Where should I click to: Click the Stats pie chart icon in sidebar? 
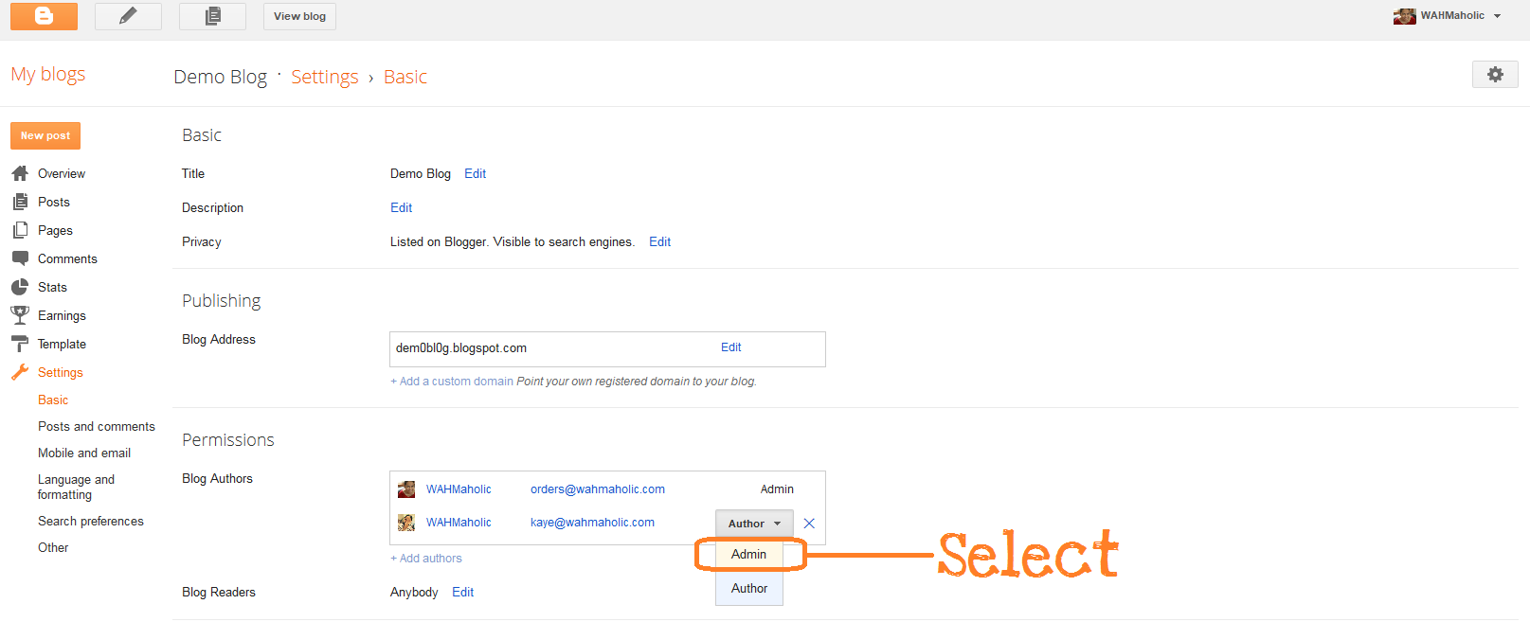pos(20,287)
